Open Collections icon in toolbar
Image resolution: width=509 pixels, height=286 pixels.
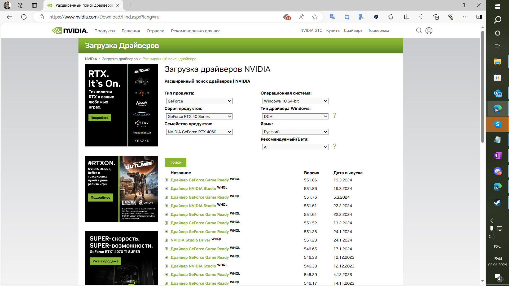(436, 17)
